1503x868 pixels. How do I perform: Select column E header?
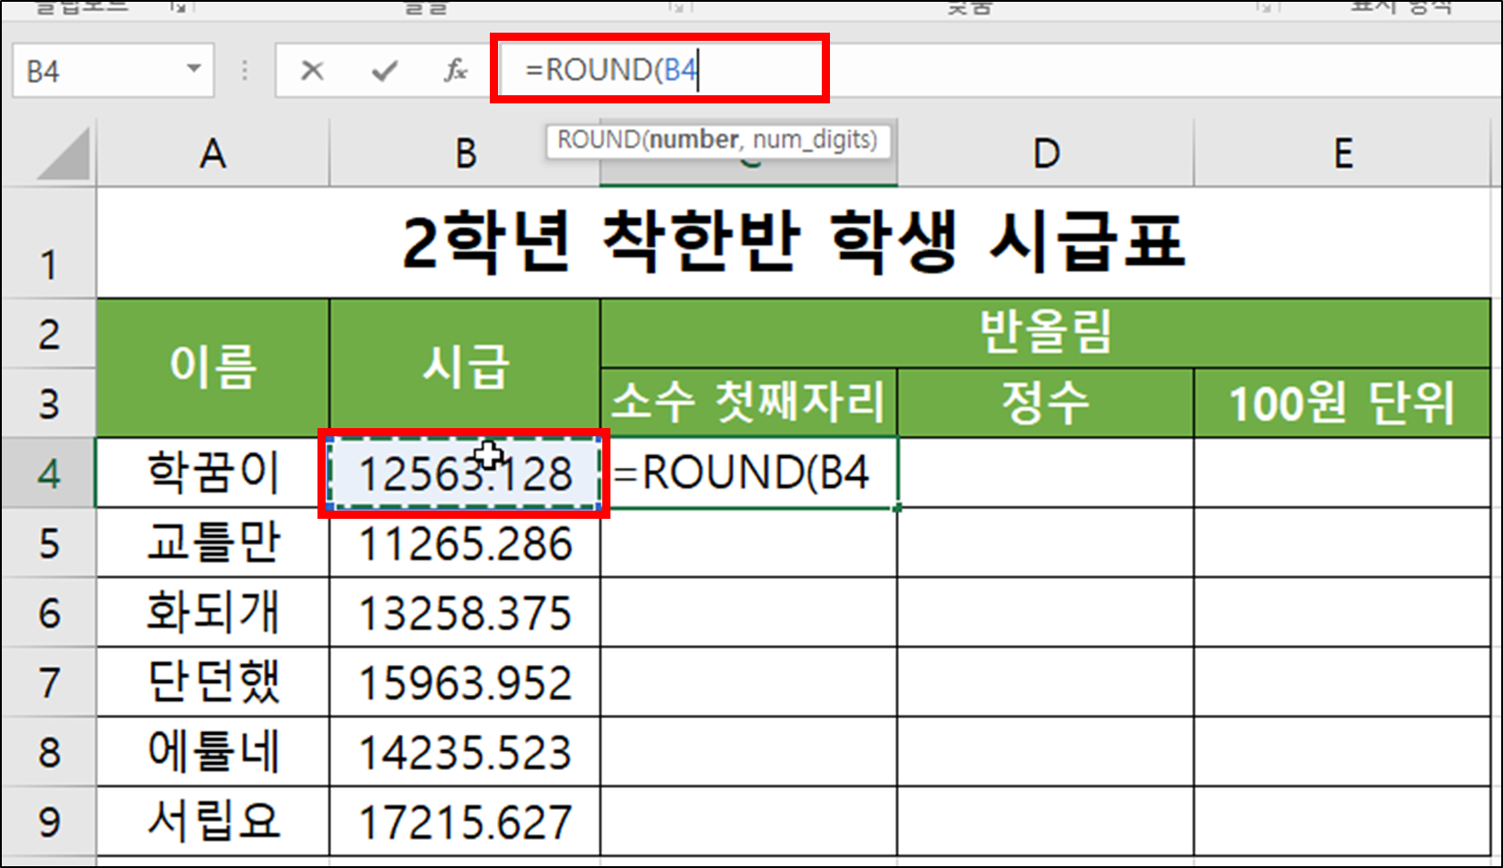(x=1342, y=152)
